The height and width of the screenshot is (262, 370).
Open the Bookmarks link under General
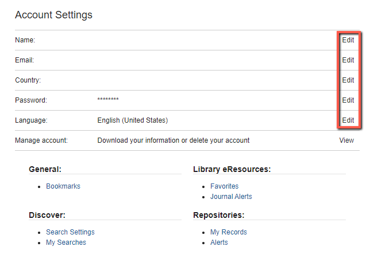tap(63, 186)
